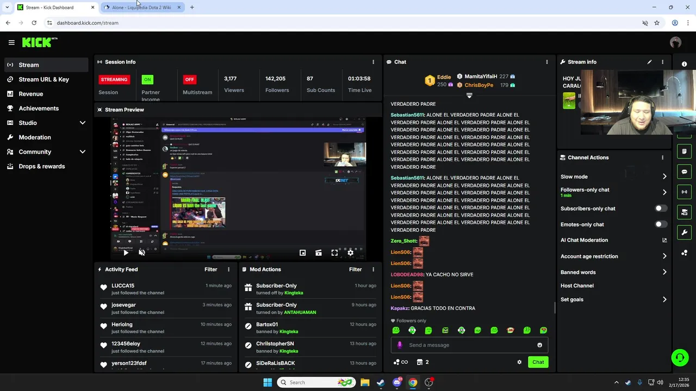
Task: Unmute the stream preview audio
Action: [x=142, y=253]
